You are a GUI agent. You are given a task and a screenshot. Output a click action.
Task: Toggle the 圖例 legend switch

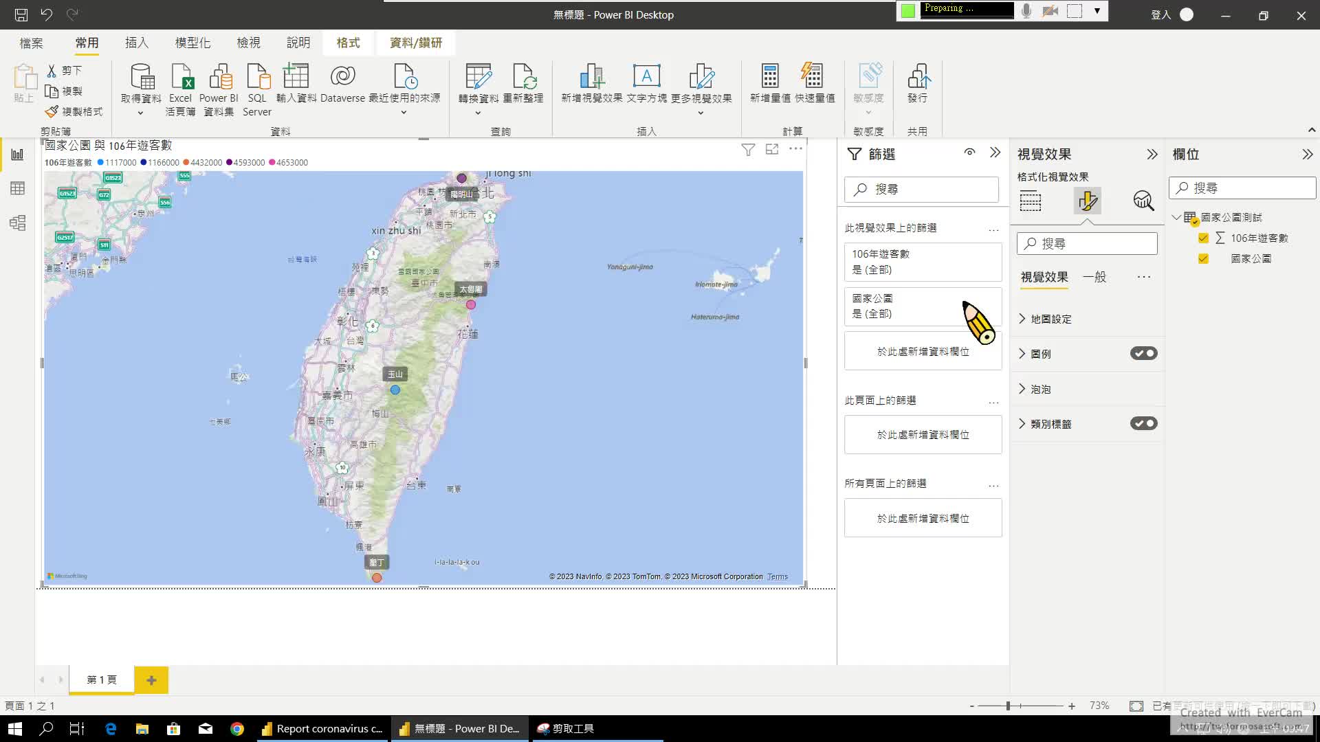1144,354
